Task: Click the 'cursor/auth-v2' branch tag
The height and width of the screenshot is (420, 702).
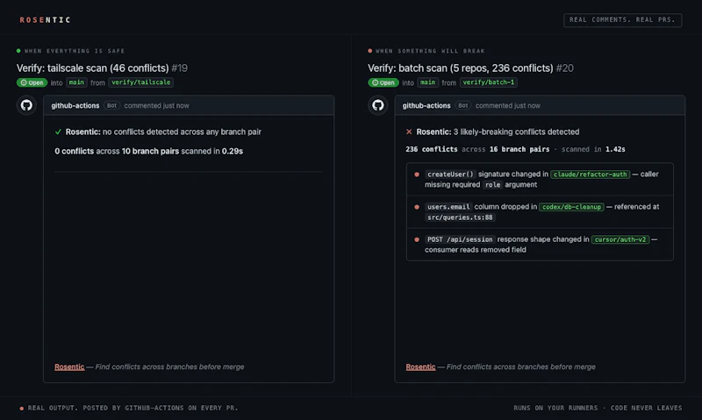Action: pos(620,239)
